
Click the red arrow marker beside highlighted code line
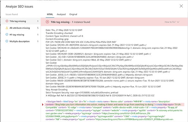point(43,105)
